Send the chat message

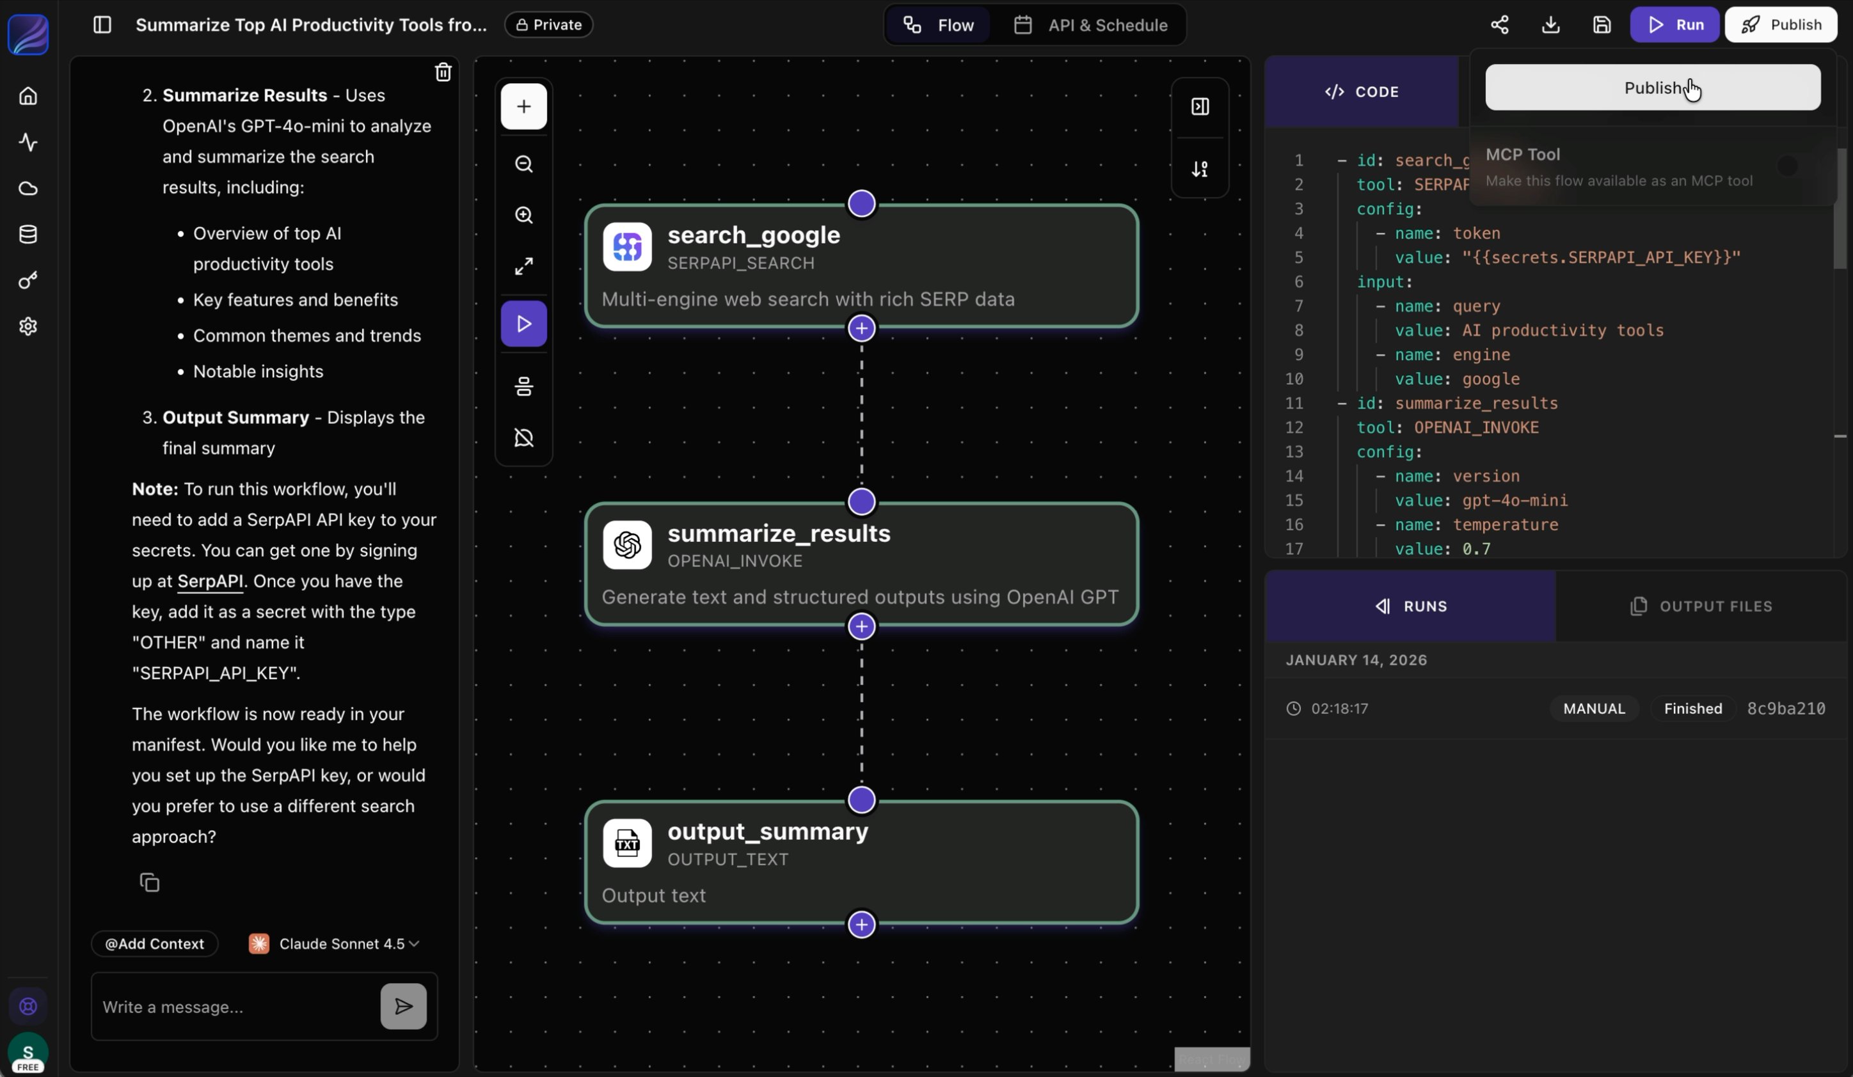pyautogui.click(x=403, y=1007)
